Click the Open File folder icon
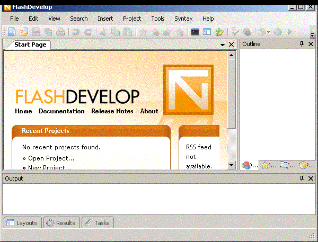Viewport: 318px width, 242px height. (x=24, y=32)
